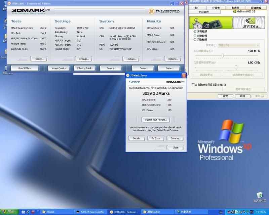
Task: Select the GeForce 6800 GT tab
Action: [x=244, y=12]
